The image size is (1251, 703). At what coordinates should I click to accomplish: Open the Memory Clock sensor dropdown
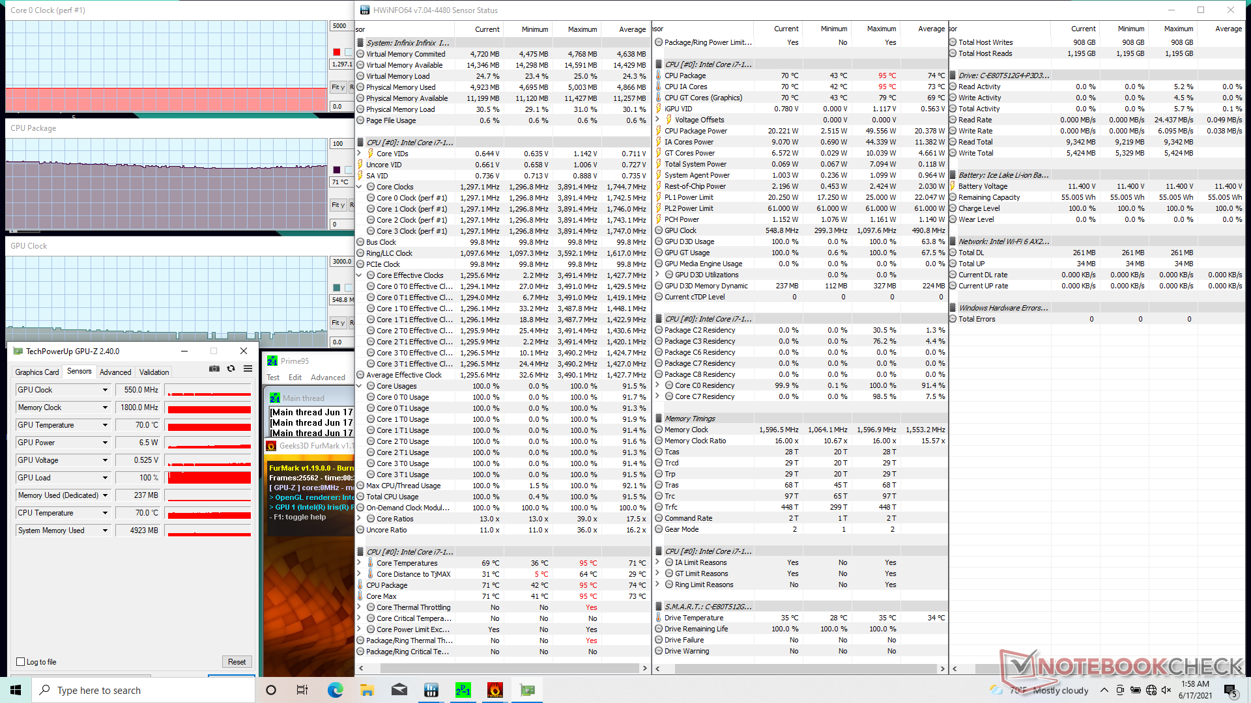(x=105, y=407)
